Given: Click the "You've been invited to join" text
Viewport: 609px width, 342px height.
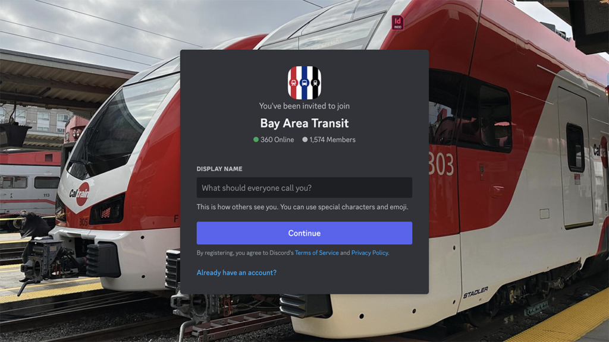Looking at the screenshot, I should click(304, 106).
